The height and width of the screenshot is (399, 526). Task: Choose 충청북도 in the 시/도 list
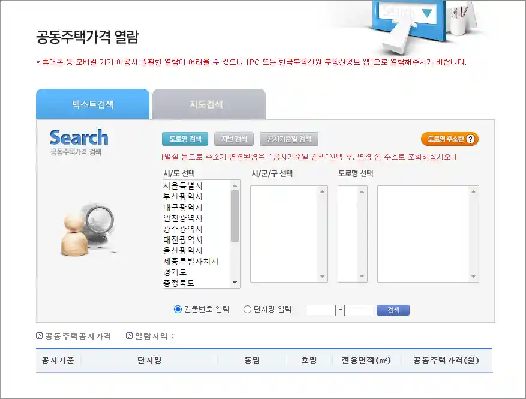click(179, 283)
